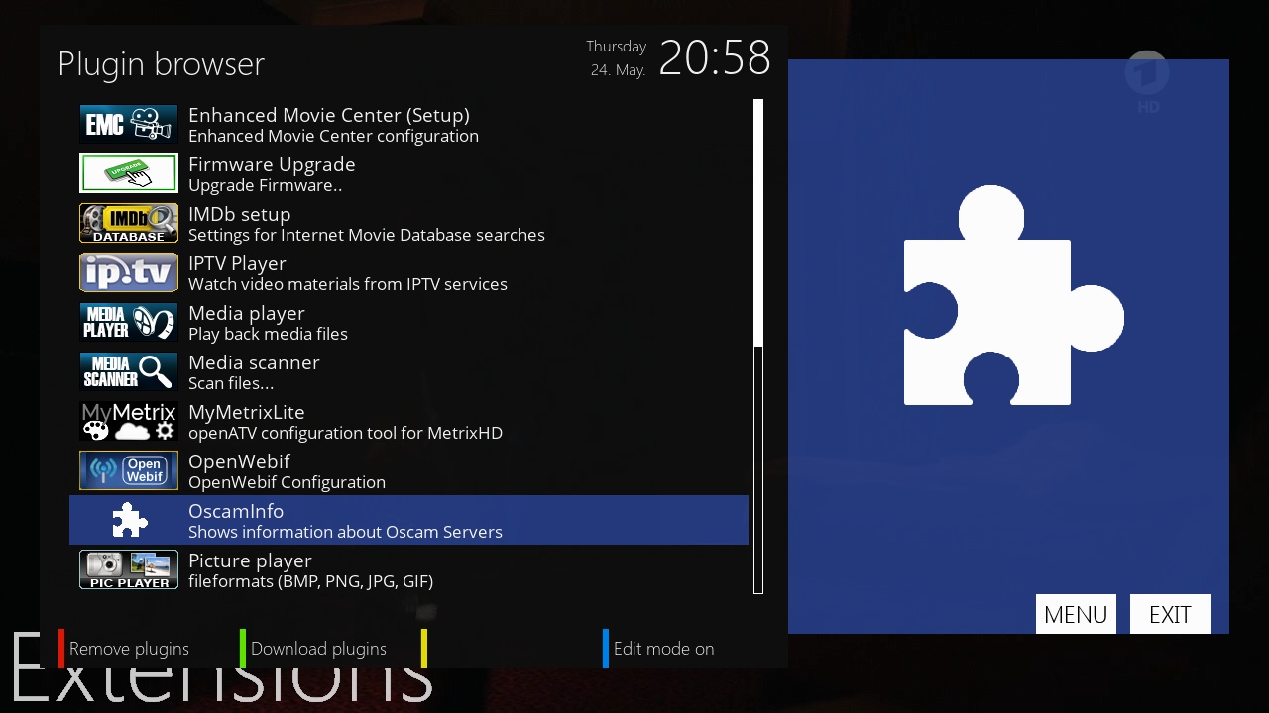Select the highlighted OscamInfo title

[x=236, y=511]
